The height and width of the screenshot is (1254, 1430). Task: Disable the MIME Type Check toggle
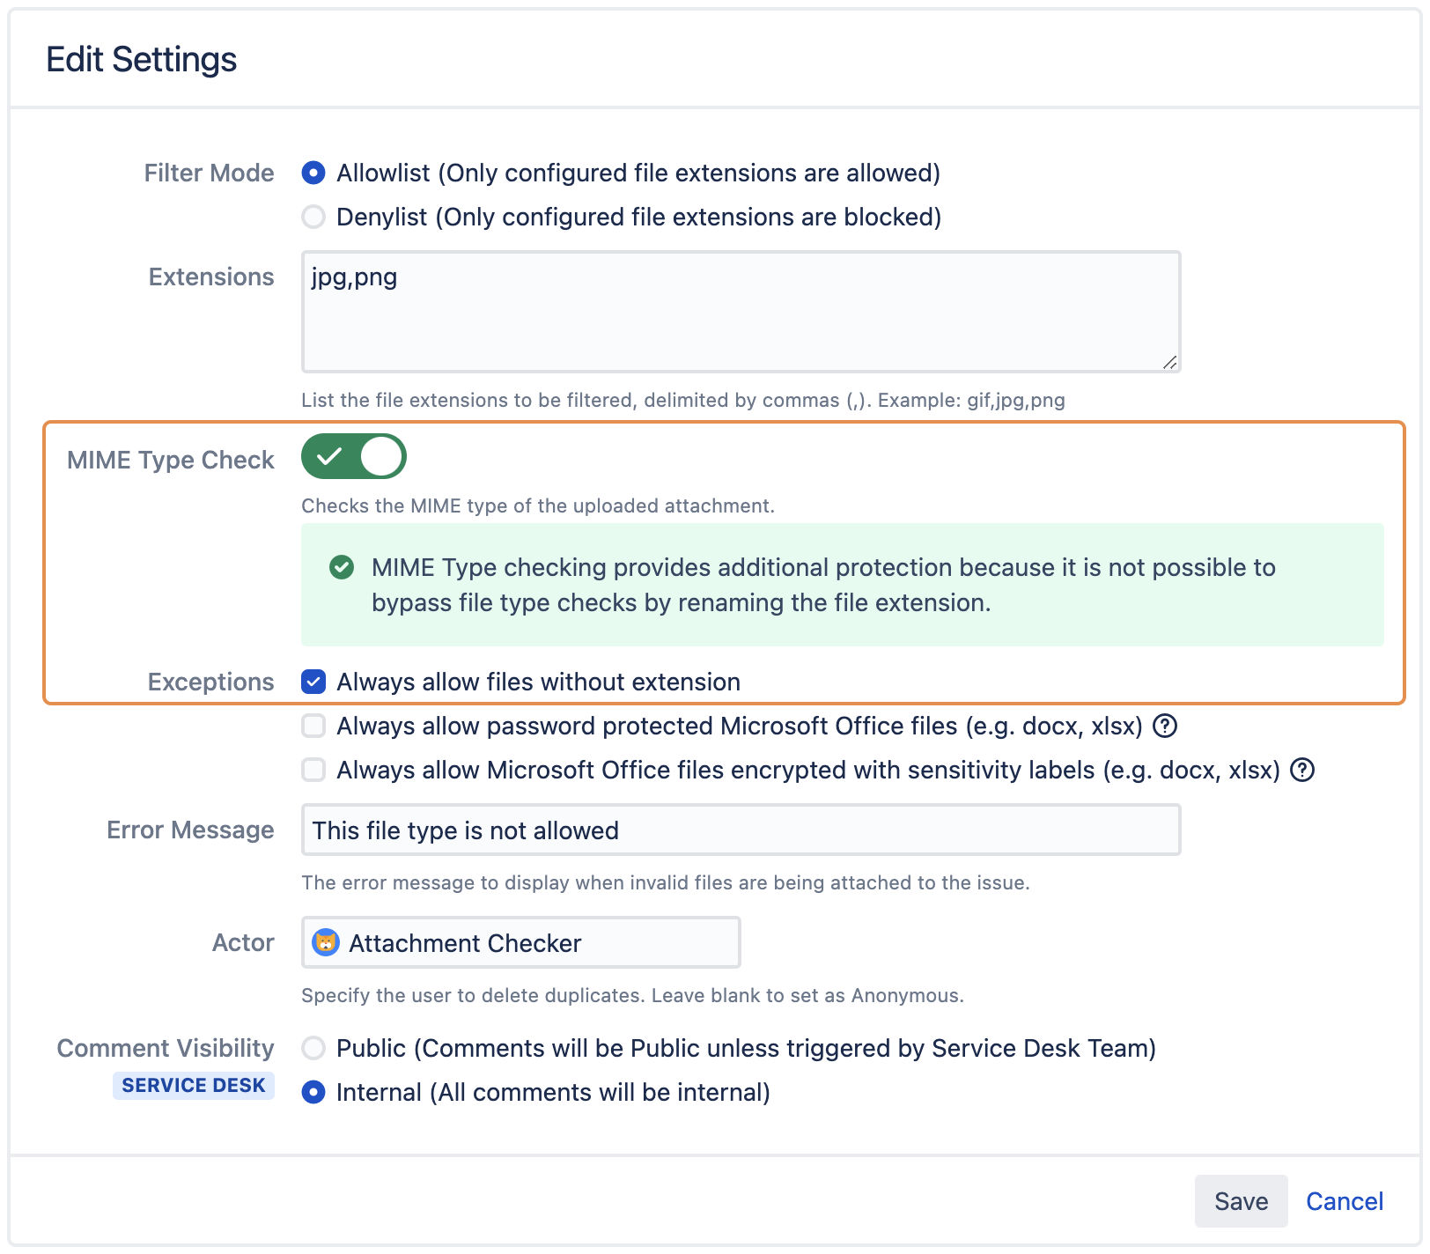[354, 457]
